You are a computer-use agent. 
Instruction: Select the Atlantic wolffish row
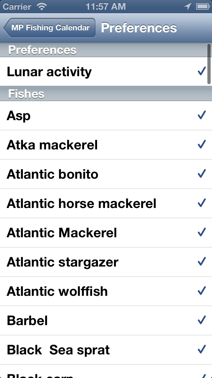pos(106,291)
